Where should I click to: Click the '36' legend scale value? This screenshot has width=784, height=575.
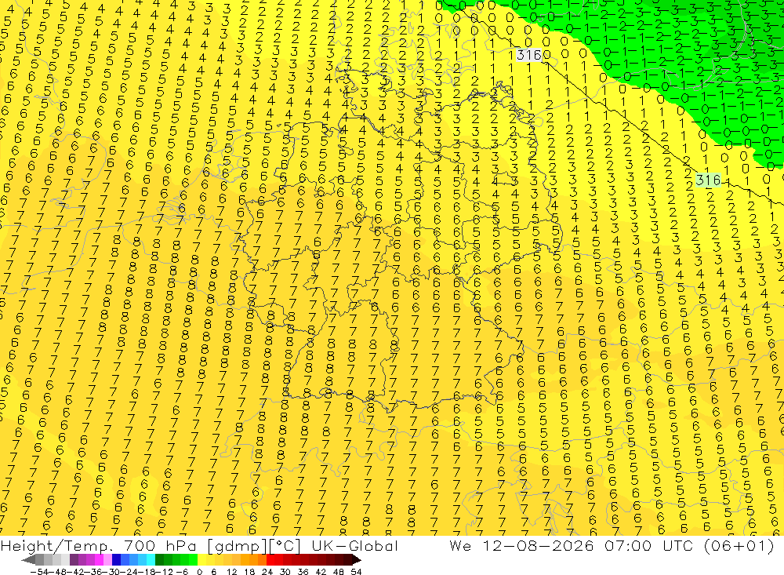click(303, 572)
